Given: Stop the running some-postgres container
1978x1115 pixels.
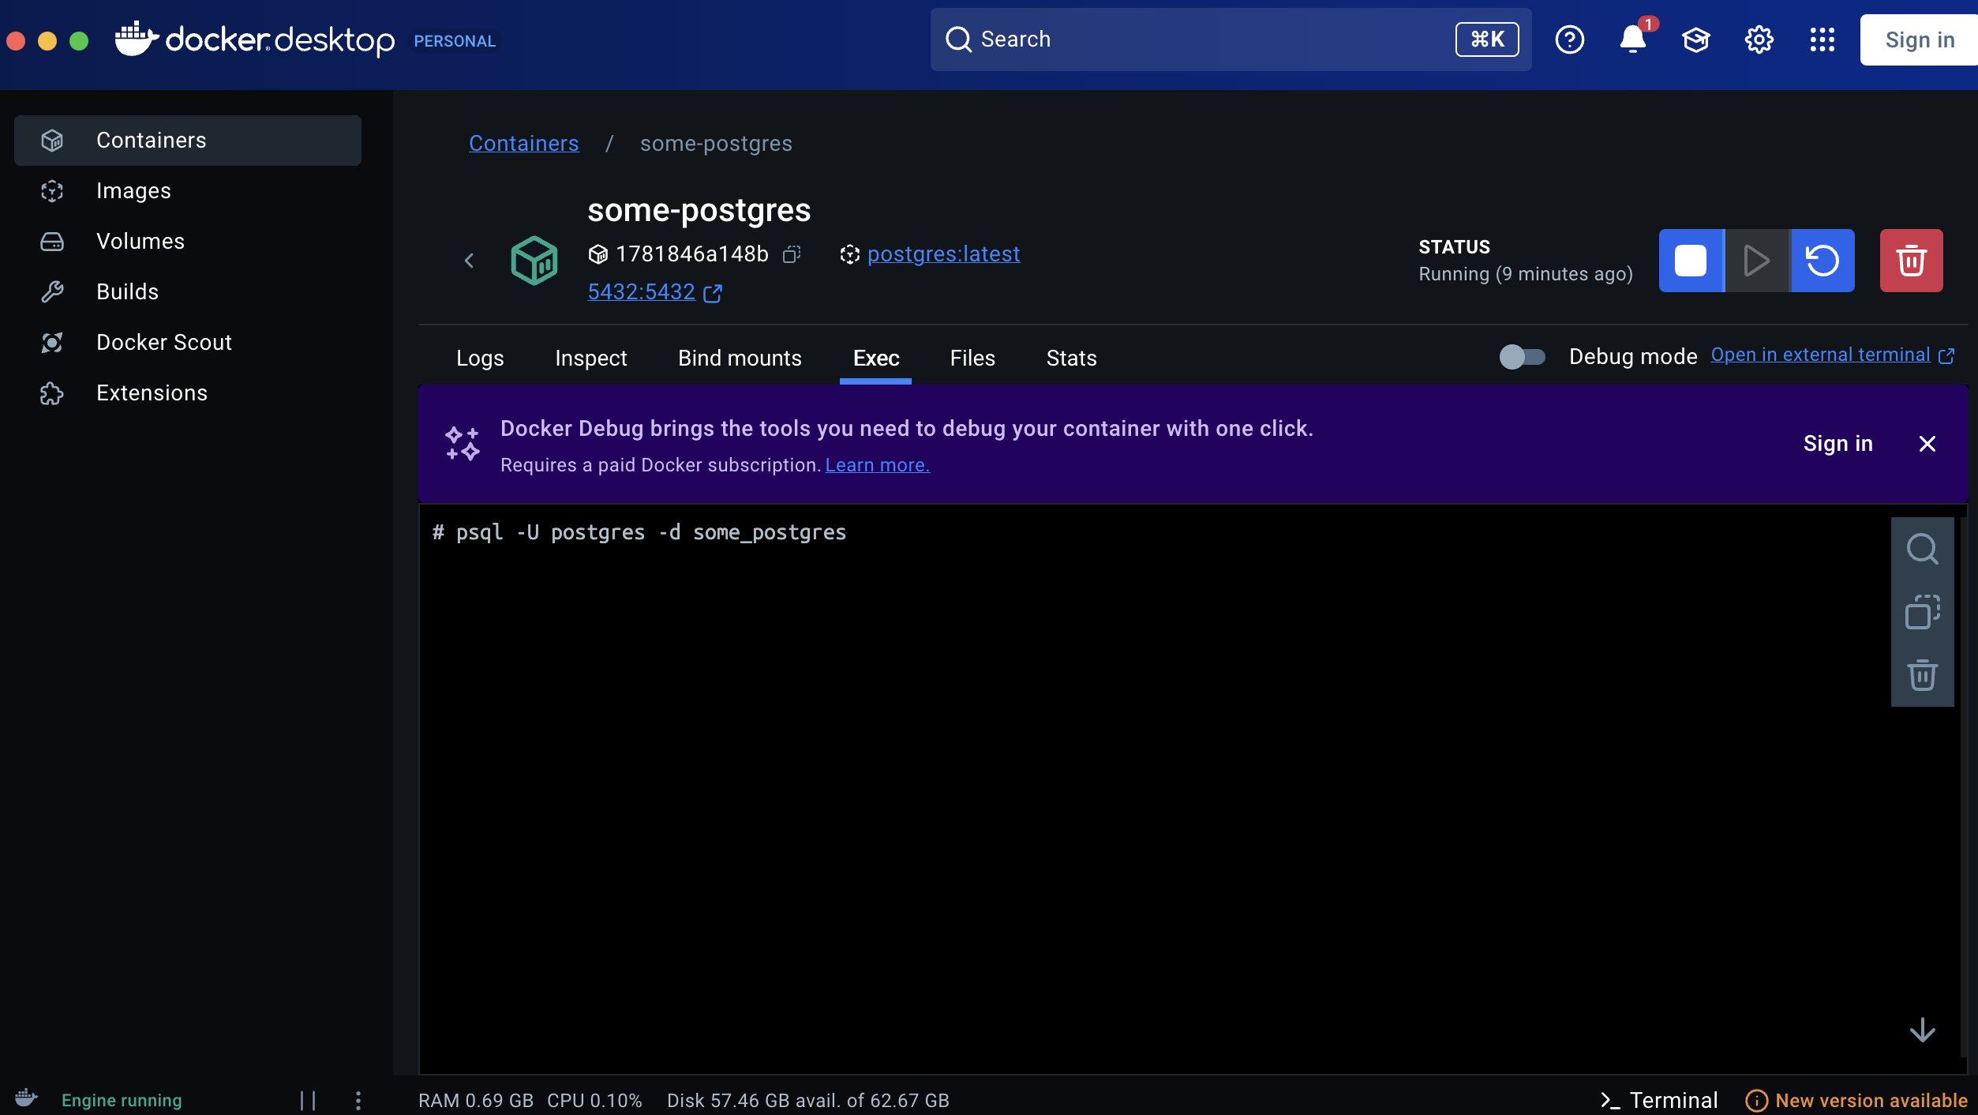Looking at the screenshot, I should 1691,260.
